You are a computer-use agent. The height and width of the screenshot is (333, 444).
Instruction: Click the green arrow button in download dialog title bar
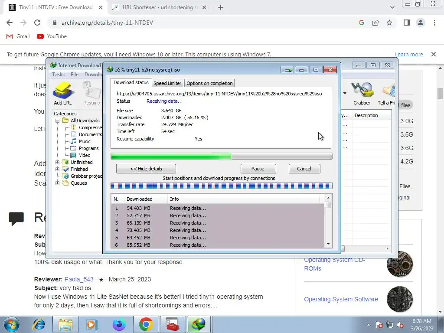click(x=288, y=70)
